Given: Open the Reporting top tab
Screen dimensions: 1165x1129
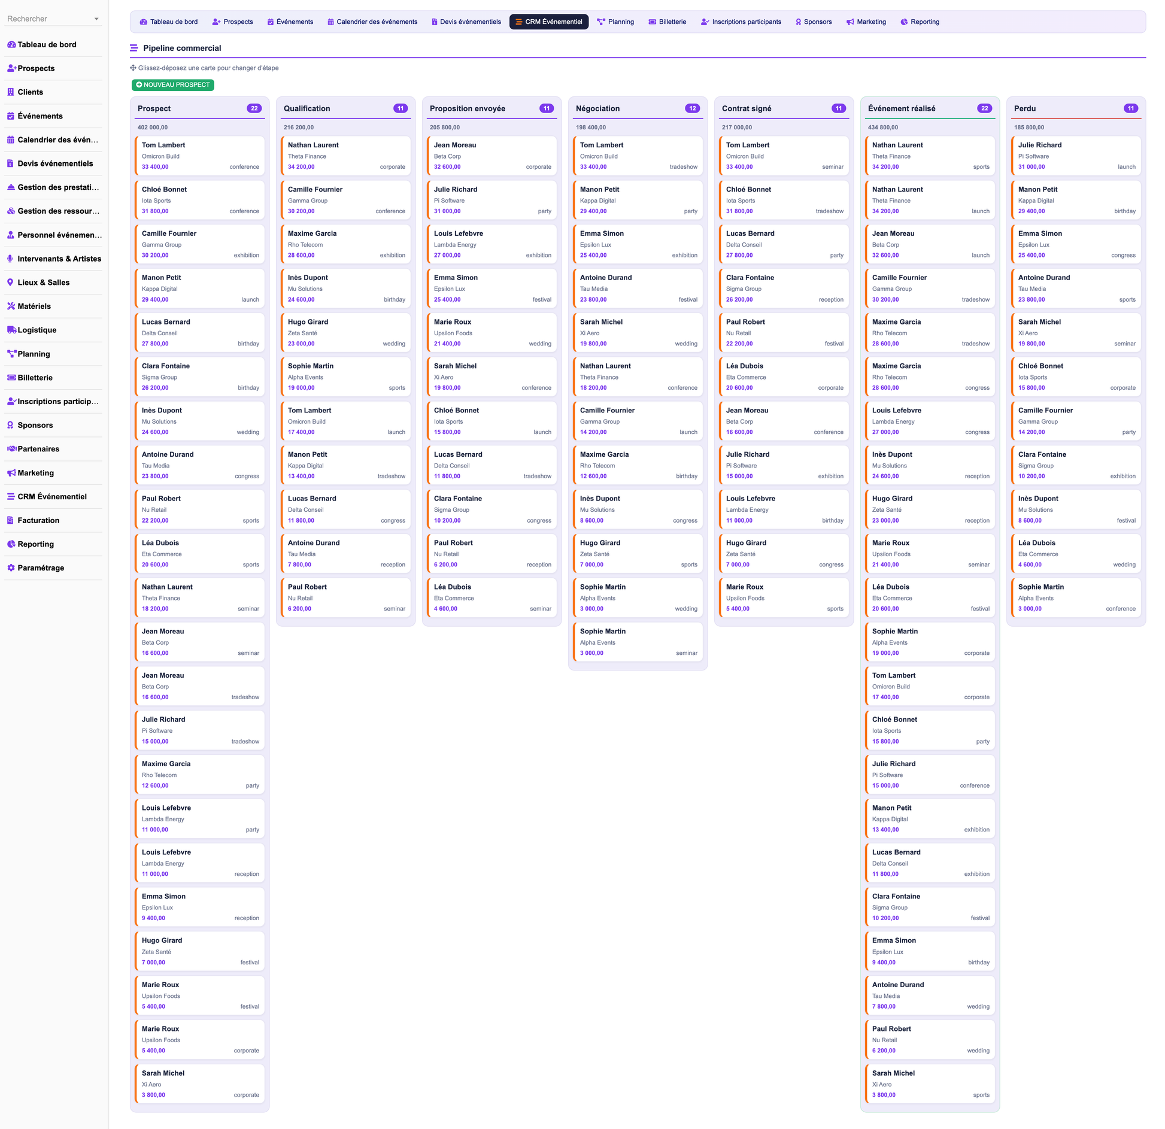Looking at the screenshot, I should pyautogui.click(x=920, y=22).
